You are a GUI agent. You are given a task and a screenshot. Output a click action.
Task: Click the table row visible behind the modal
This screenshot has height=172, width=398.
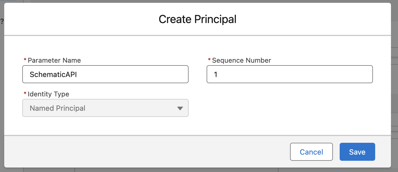[x=395, y=60]
